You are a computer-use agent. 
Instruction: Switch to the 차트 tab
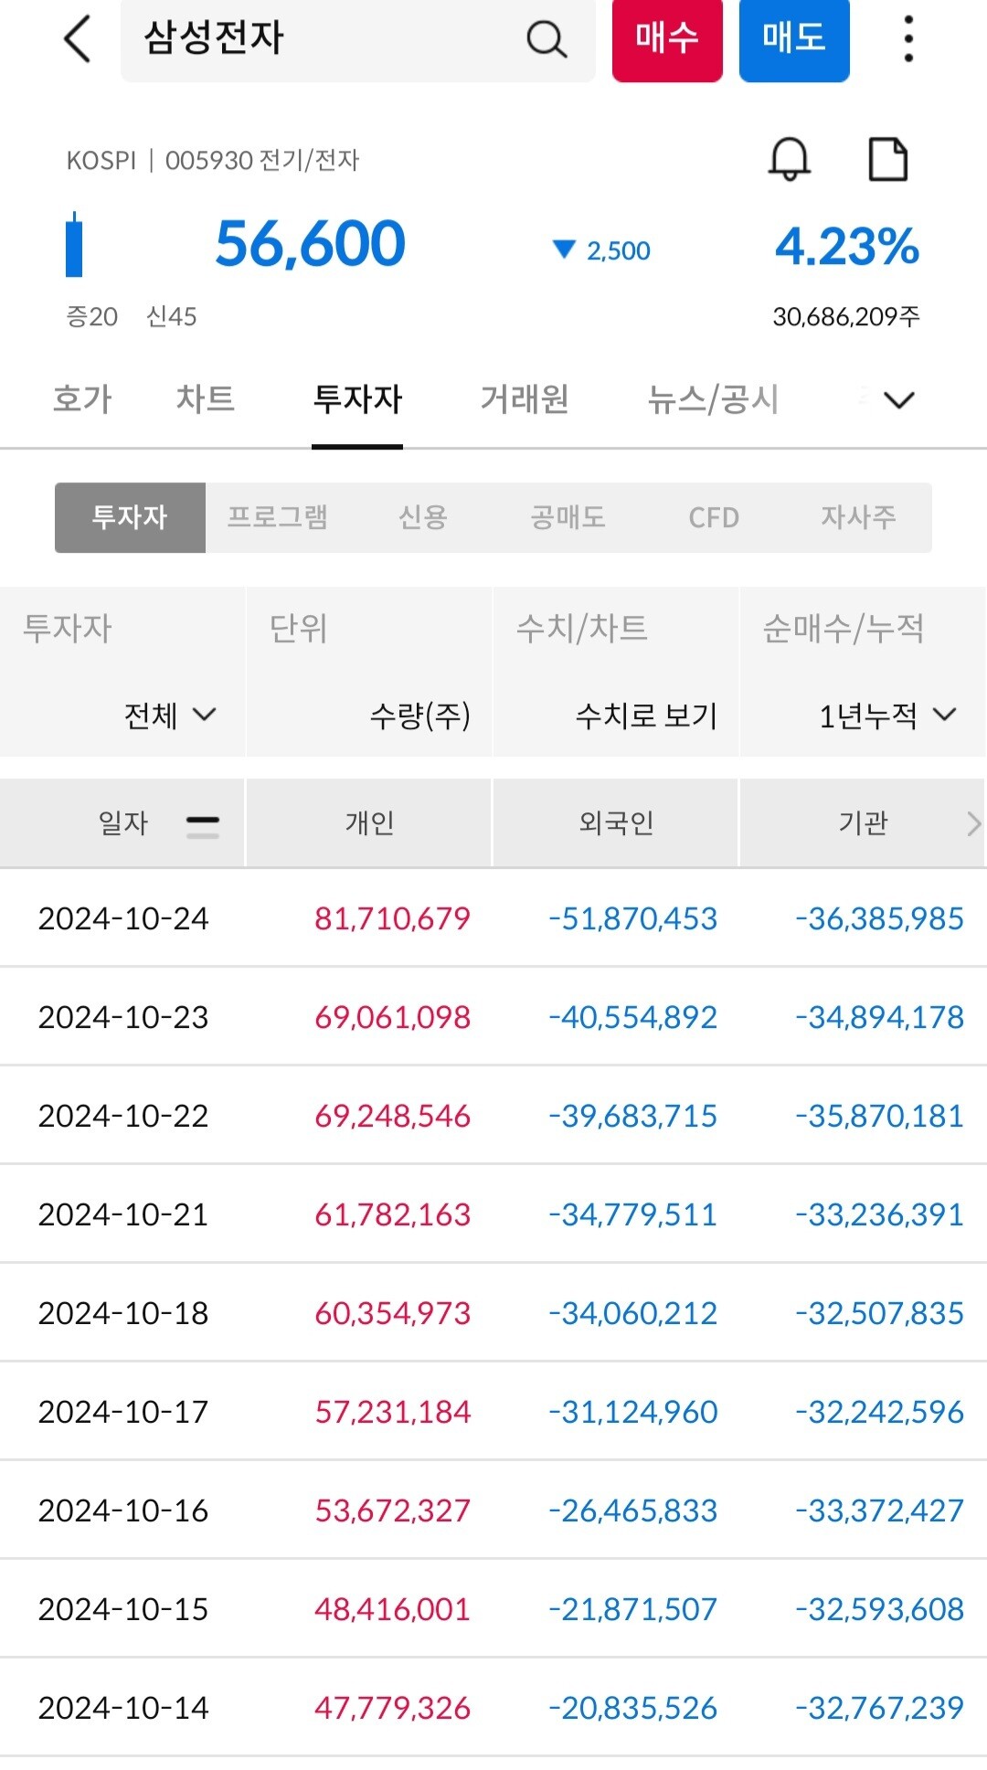coord(206,399)
